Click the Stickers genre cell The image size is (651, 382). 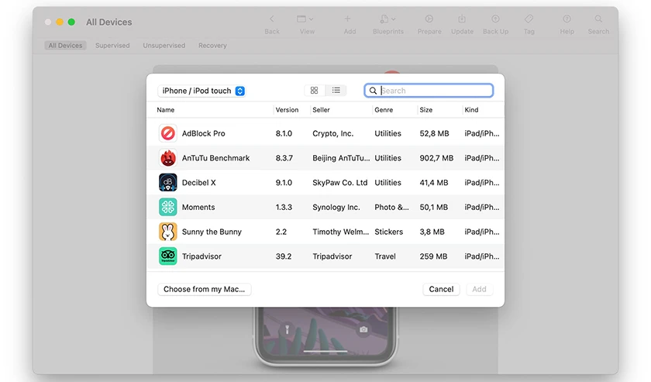coord(388,232)
